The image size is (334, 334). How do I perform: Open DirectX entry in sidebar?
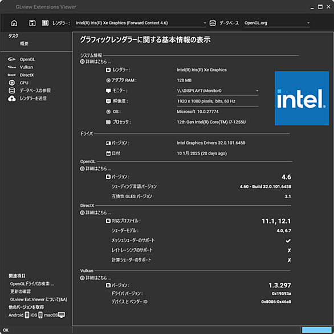(x=27, y=75)
